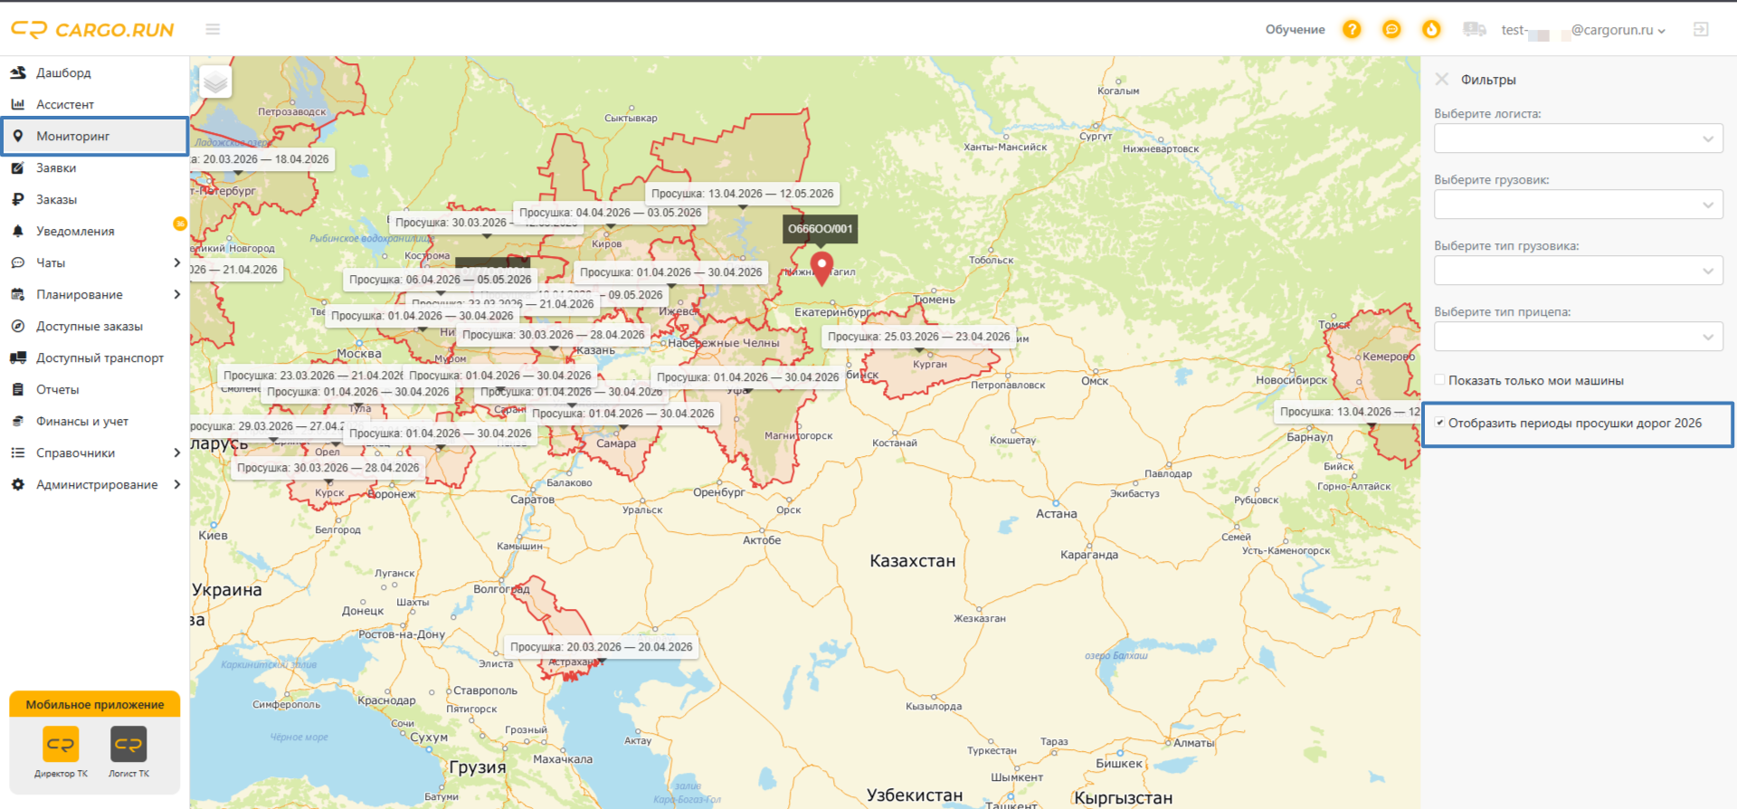
Task: Click Мобильное приложение orange button
Action: click(x=95, y=704)
